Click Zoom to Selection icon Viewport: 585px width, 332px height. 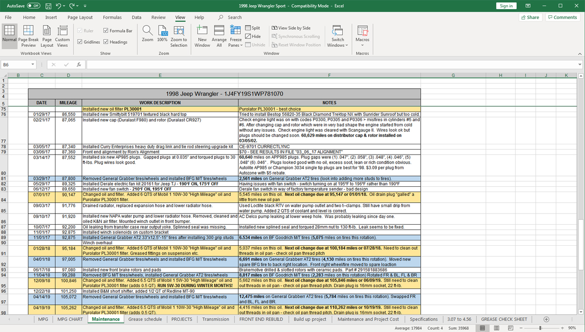click(x=178, y=31)
